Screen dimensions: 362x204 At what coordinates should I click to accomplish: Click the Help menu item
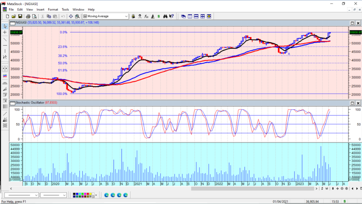[91, 10]
